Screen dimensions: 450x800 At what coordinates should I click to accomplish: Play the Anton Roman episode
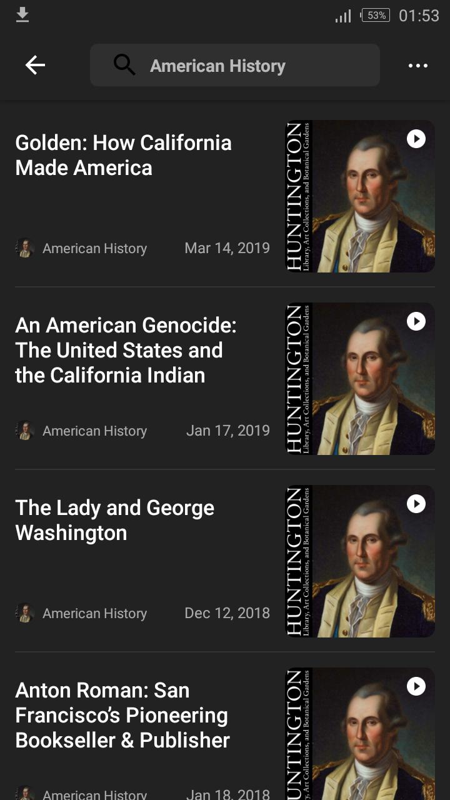416,686
